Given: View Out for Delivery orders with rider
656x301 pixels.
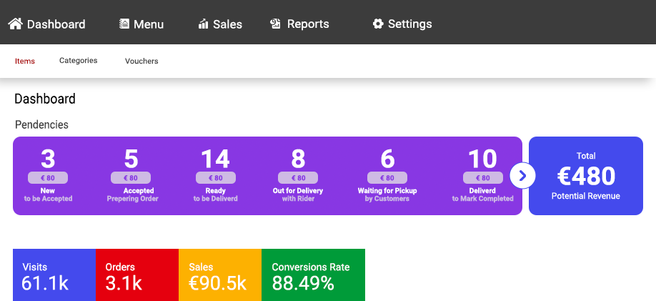Looking at the screenshot, I should (298, 175).
